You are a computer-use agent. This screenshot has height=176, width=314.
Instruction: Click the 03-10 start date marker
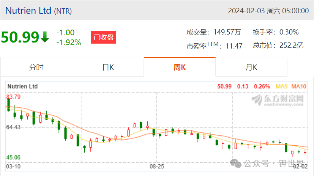tap(13, 167)
